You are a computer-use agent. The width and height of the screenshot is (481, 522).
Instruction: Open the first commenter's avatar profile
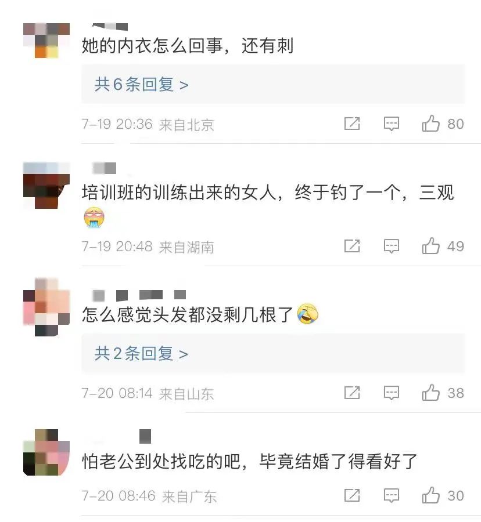(x=46, y=40)
